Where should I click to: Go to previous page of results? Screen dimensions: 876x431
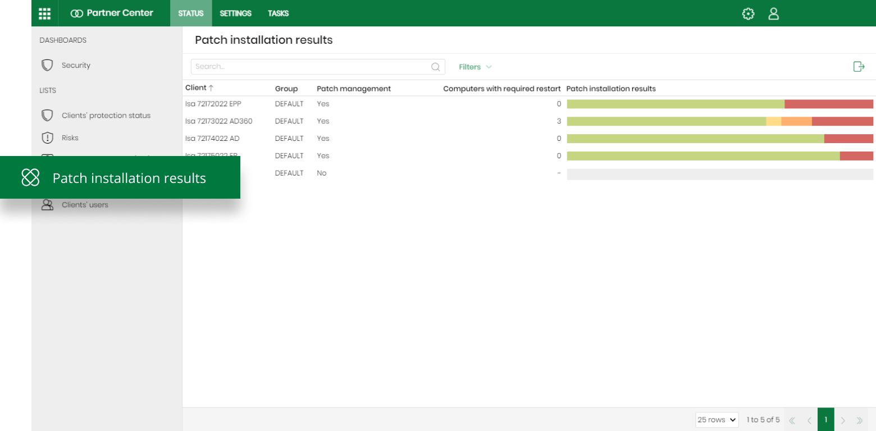point(809,420)
